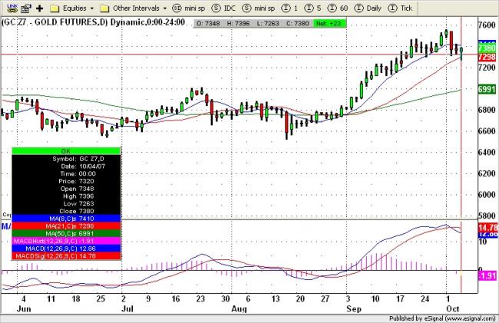Switch to the Daily interval

[368, 8]
